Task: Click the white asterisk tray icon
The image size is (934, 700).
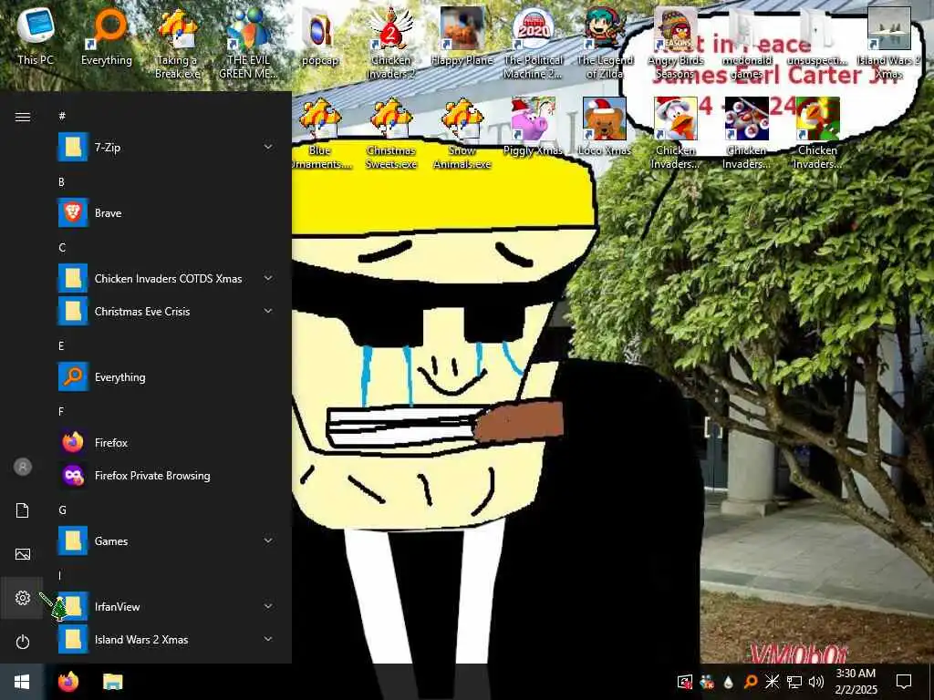Action: pyautogui.click(x=773, y=682)
